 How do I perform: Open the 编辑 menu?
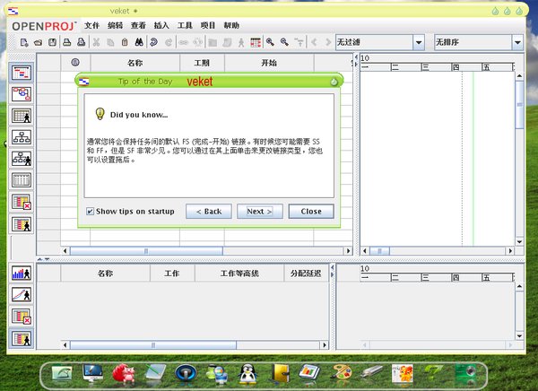115,25
